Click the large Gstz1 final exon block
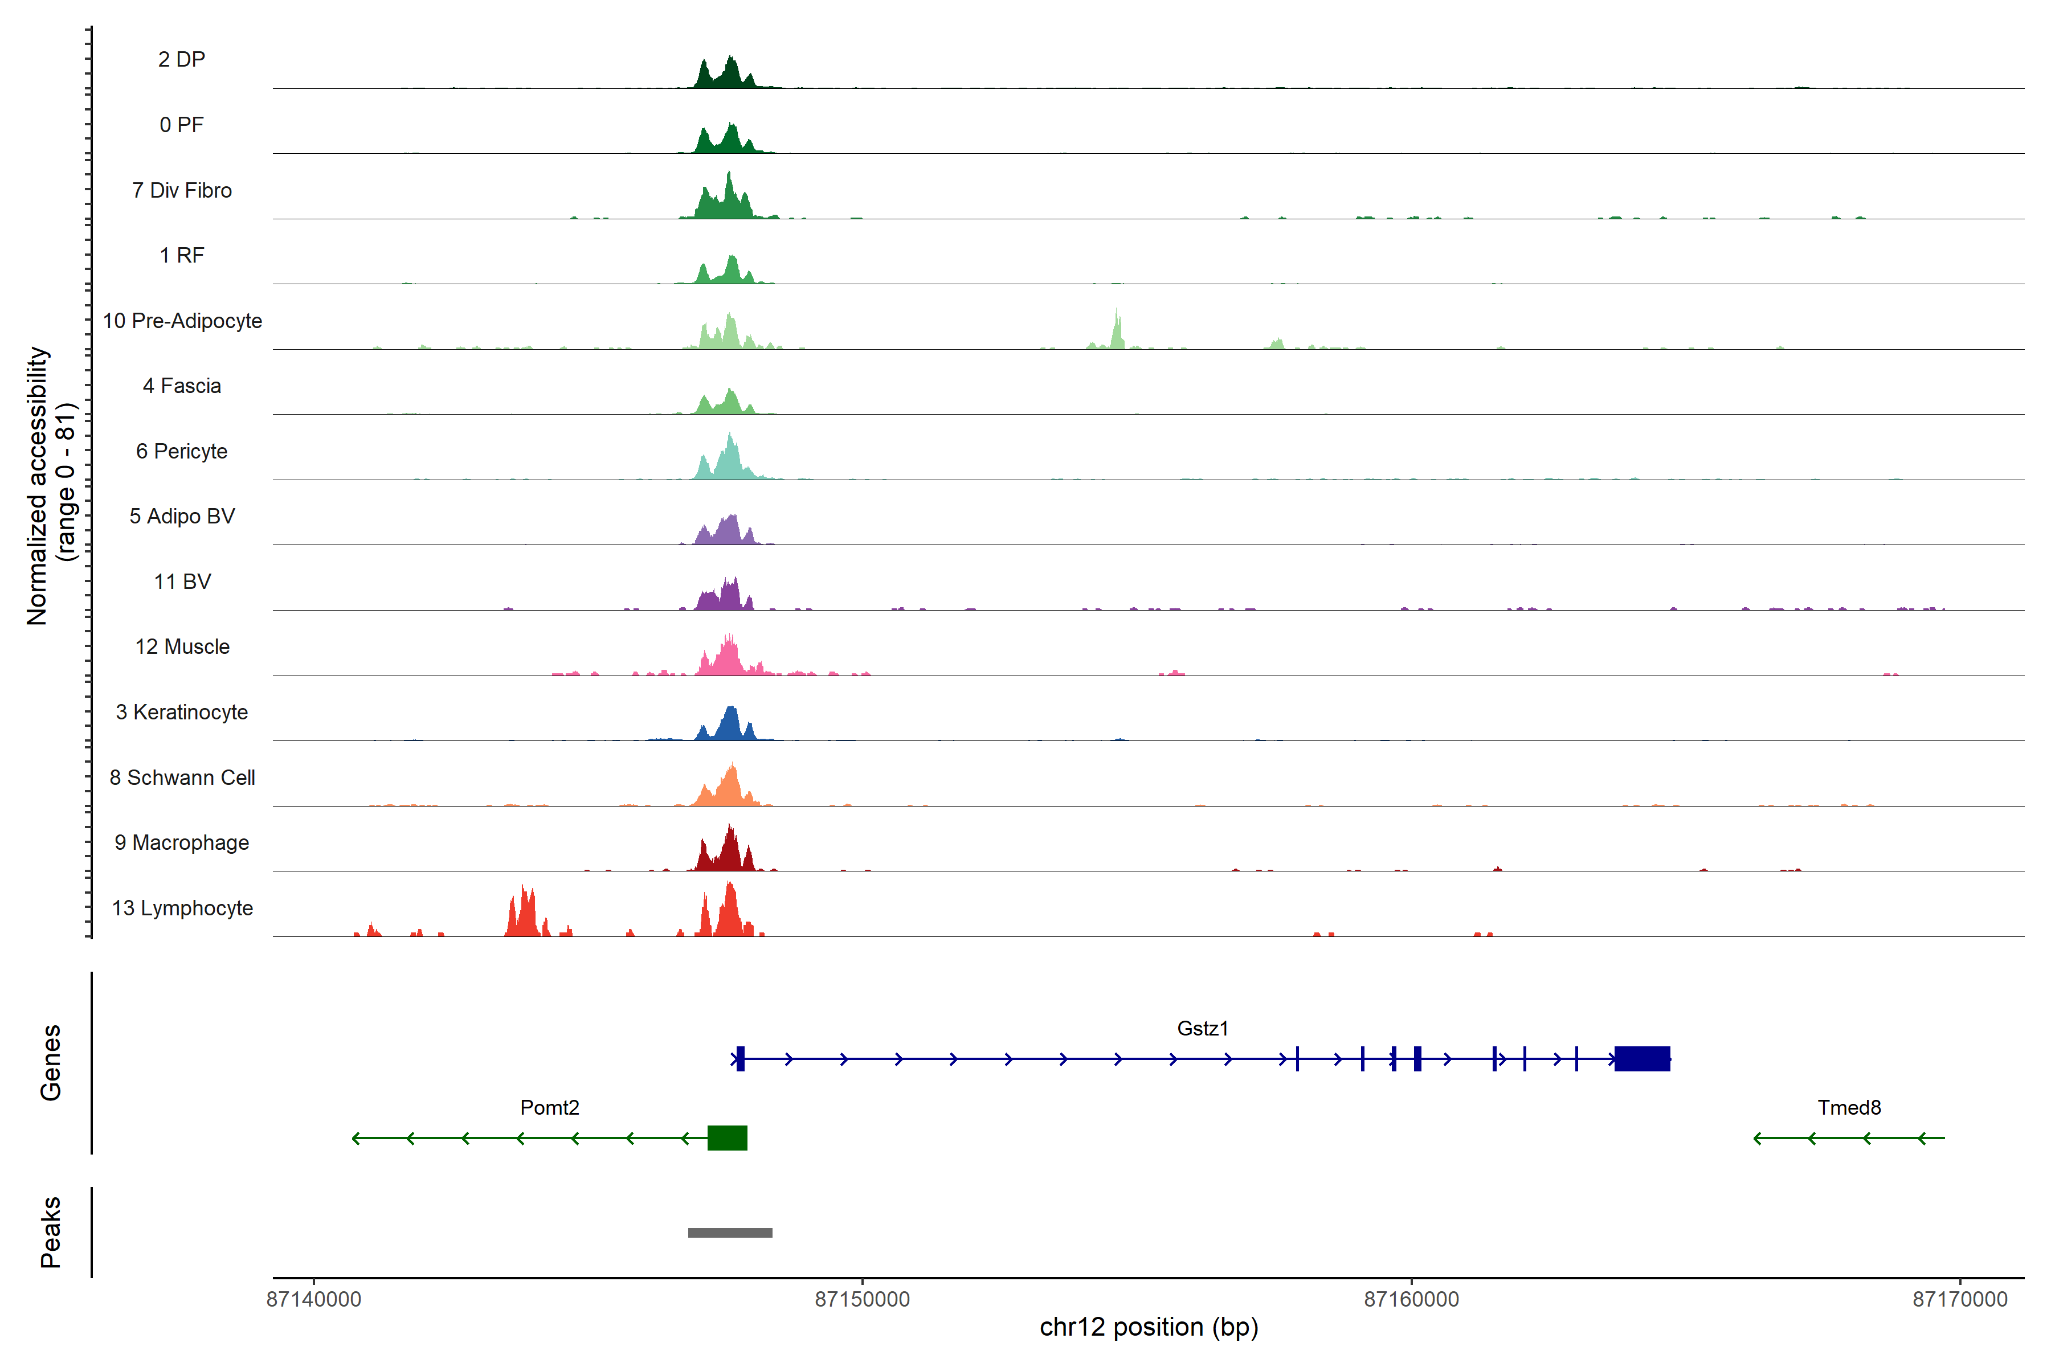 coord(1642,1058)
